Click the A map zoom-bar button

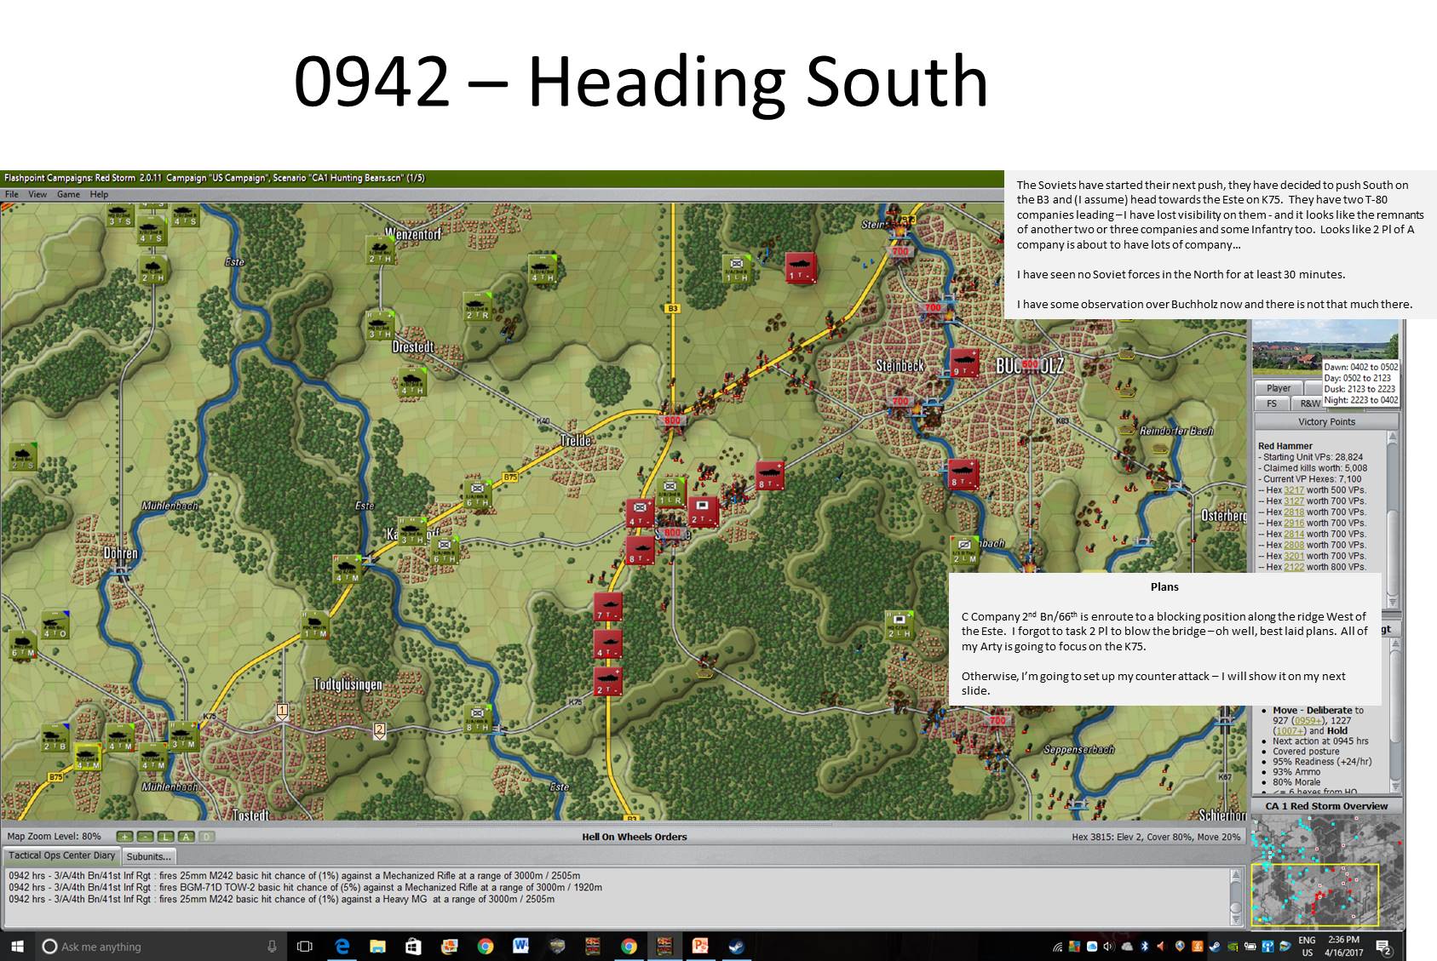186,837
